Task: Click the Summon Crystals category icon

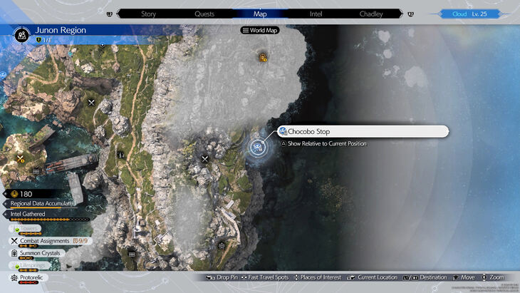Action: click(x=14, y=253)
